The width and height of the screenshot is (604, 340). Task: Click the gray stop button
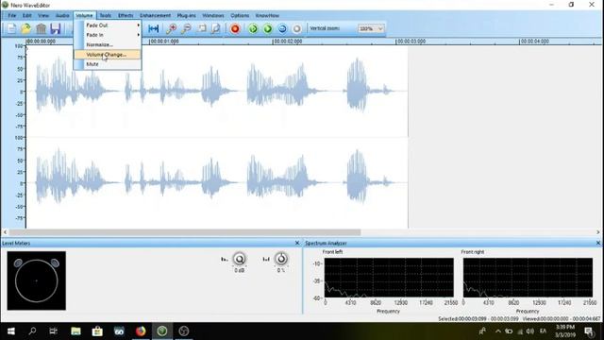296,28
